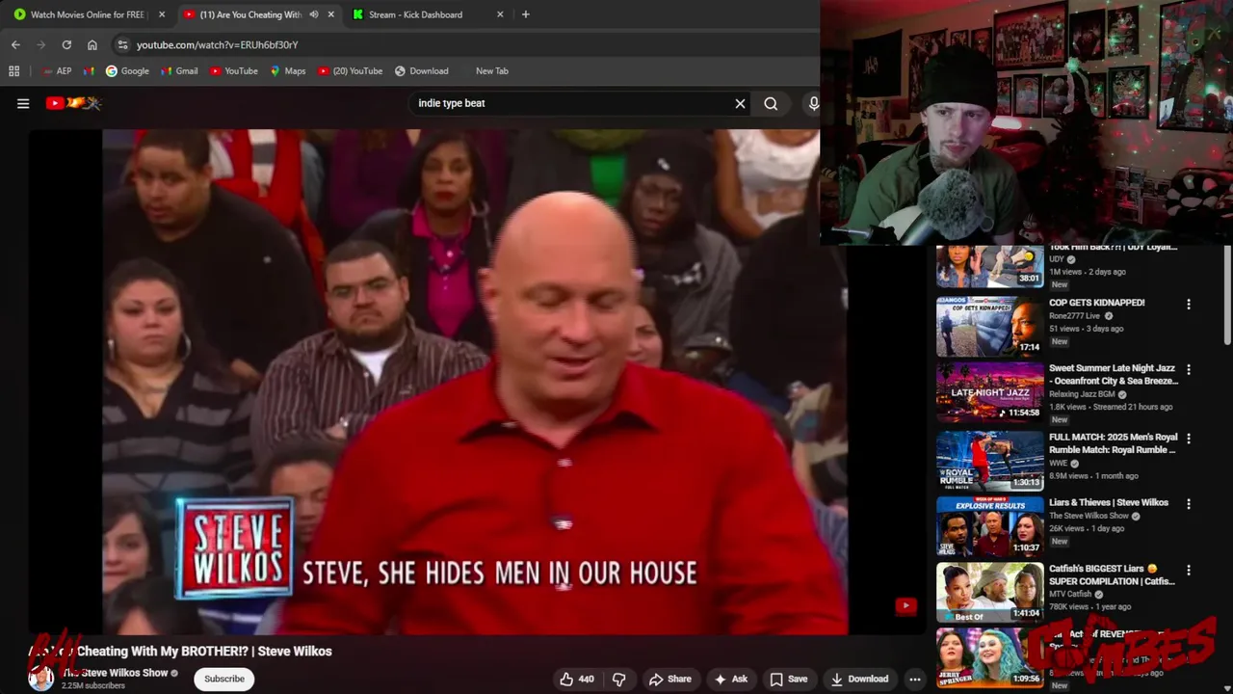Mute the YouTube tab via its speaker icon
The height and width of the screenshot is (694, 1233).
pyautogui.click(x=313, y=14)
